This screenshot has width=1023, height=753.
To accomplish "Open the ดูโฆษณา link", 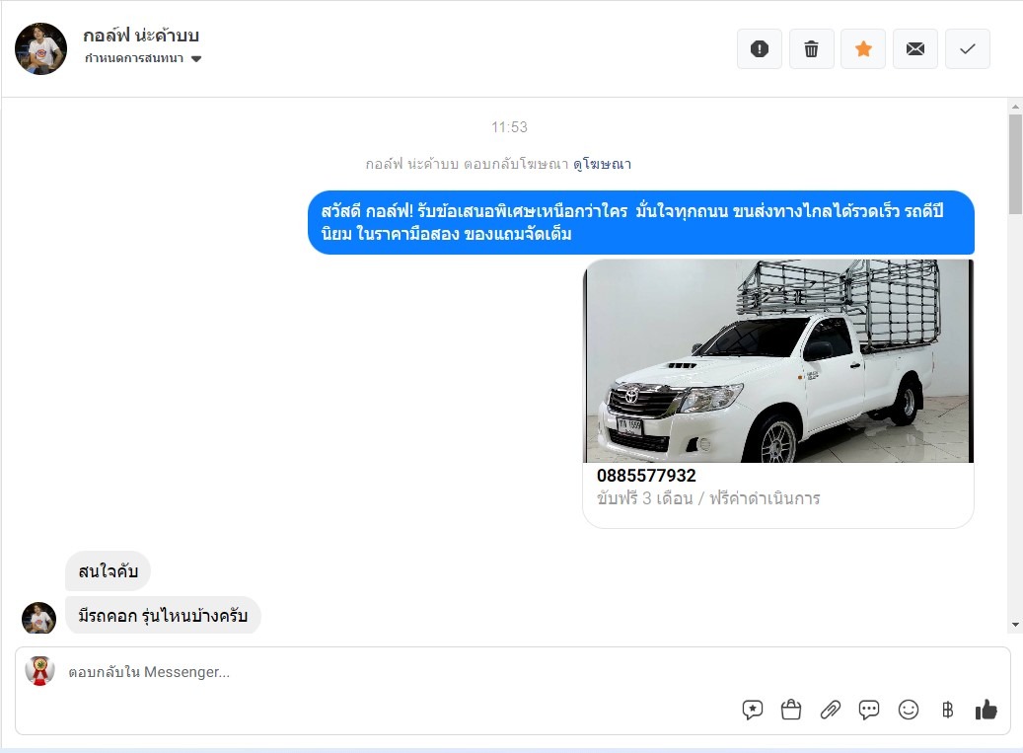I will point(602,164).
